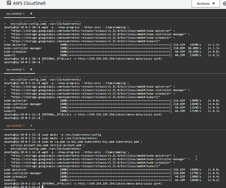
Task: Click the '131MB/s' speed value
Action: tap(195, 108)
